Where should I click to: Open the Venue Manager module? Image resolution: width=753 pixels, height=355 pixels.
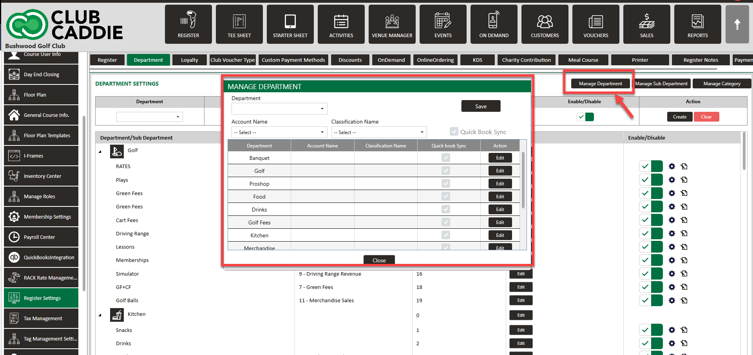[392, 24]
